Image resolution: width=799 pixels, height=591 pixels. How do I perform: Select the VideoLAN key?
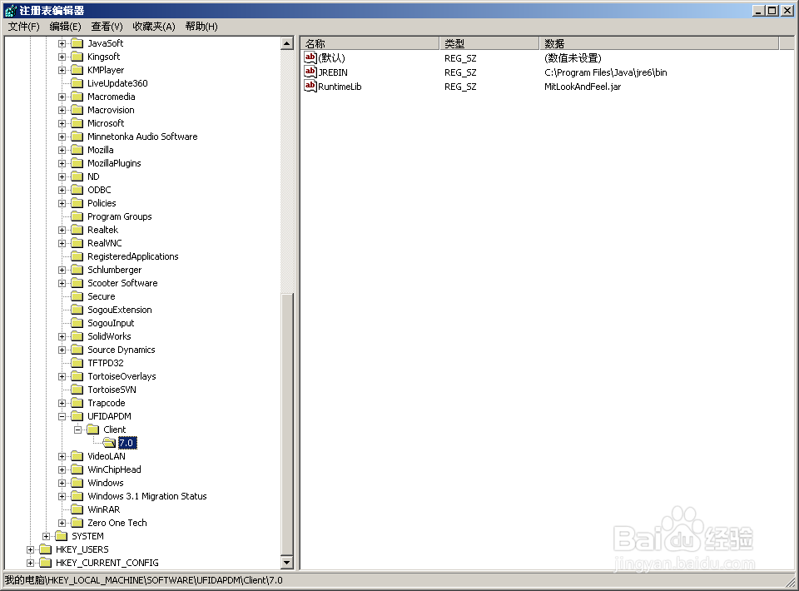tap(107, 456)
